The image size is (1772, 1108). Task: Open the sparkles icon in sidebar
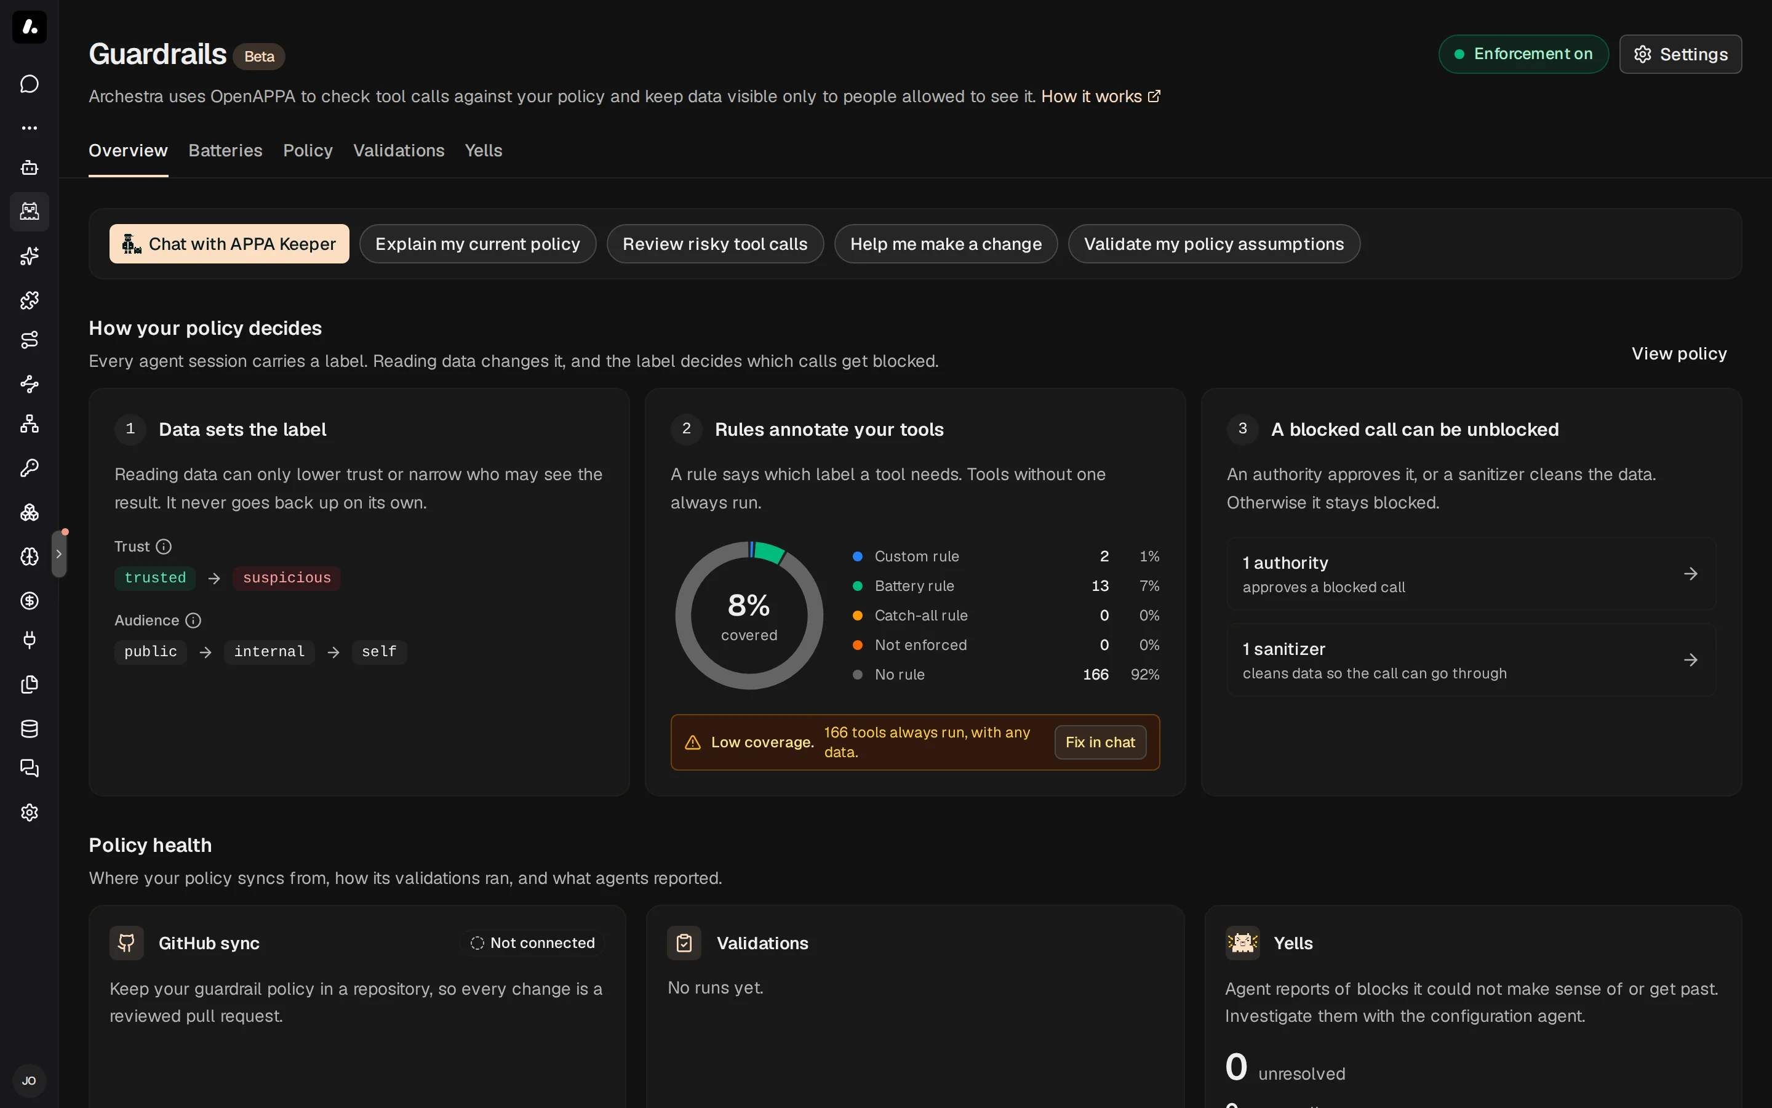click(30, 257)
